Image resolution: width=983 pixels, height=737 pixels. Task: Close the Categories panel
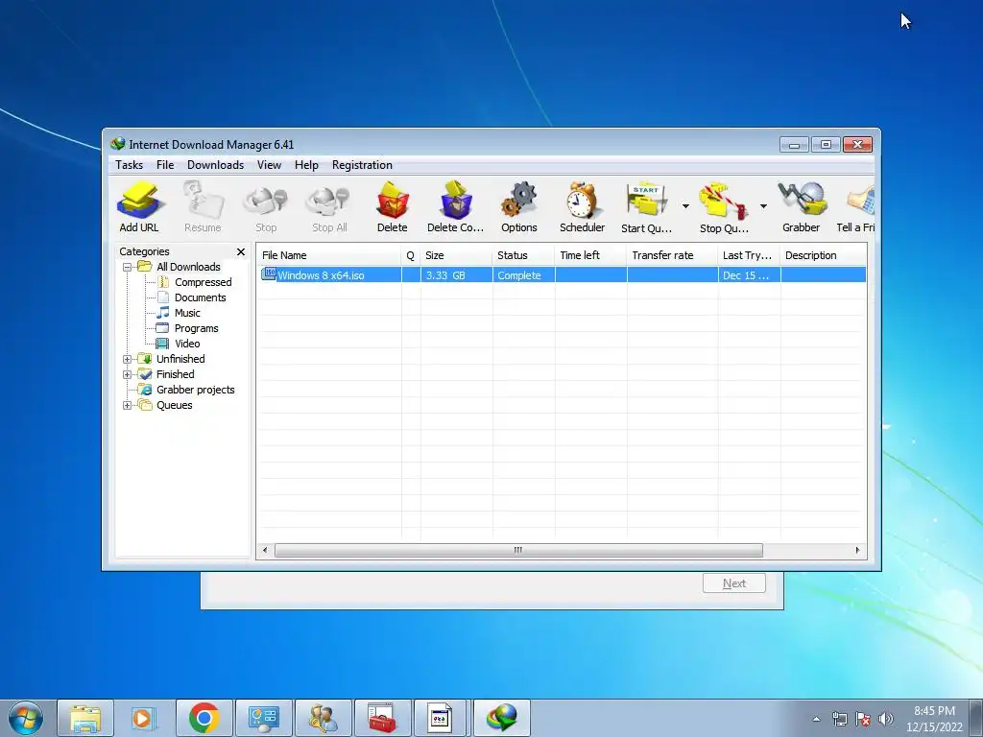(241, 252)
